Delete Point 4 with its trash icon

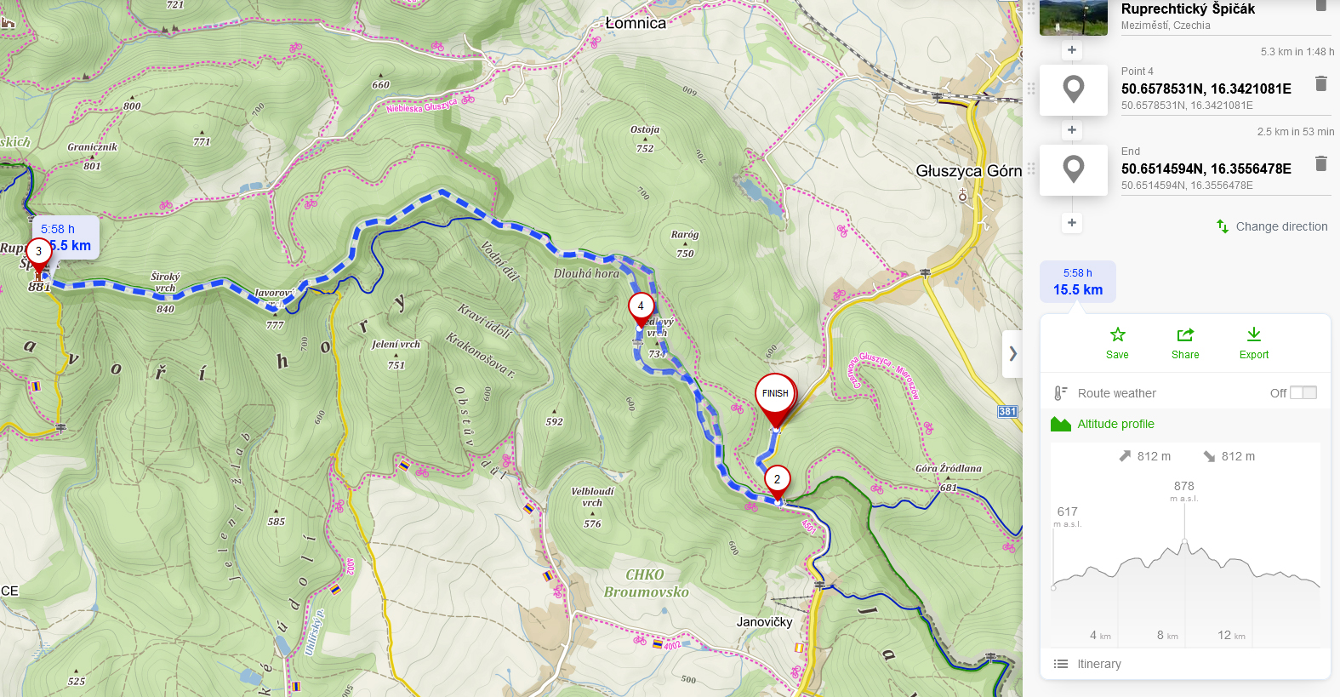coord(1320,83)
